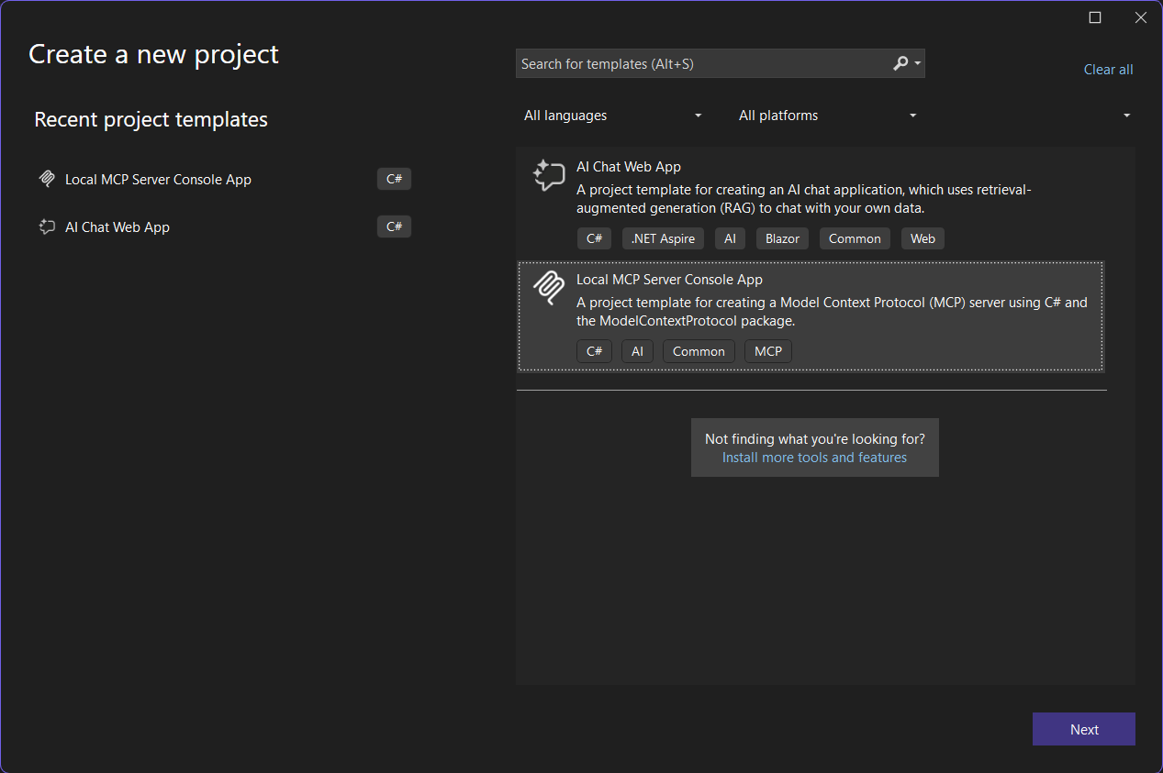The width and height of the screenshot is (1163, 773).
Task: Click the Blazor tag
Action: [782, 238]
